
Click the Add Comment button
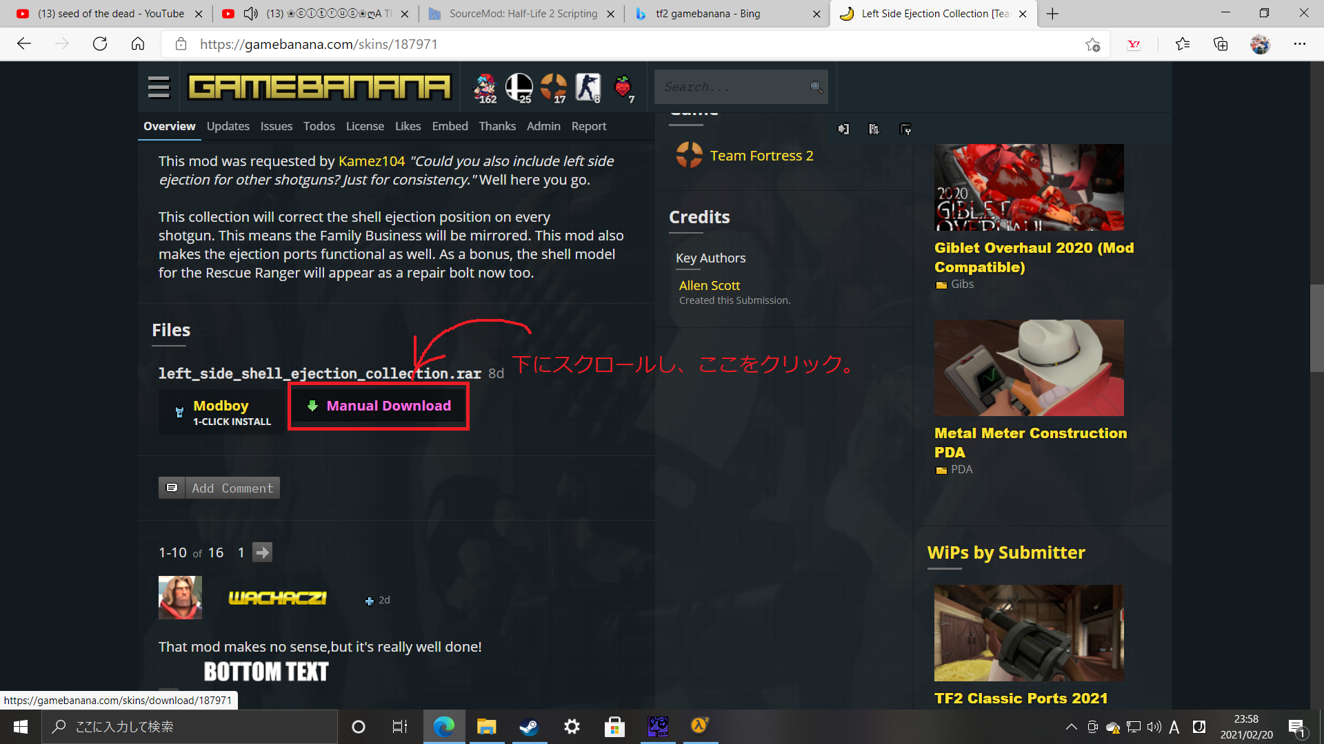click(219, 488)
